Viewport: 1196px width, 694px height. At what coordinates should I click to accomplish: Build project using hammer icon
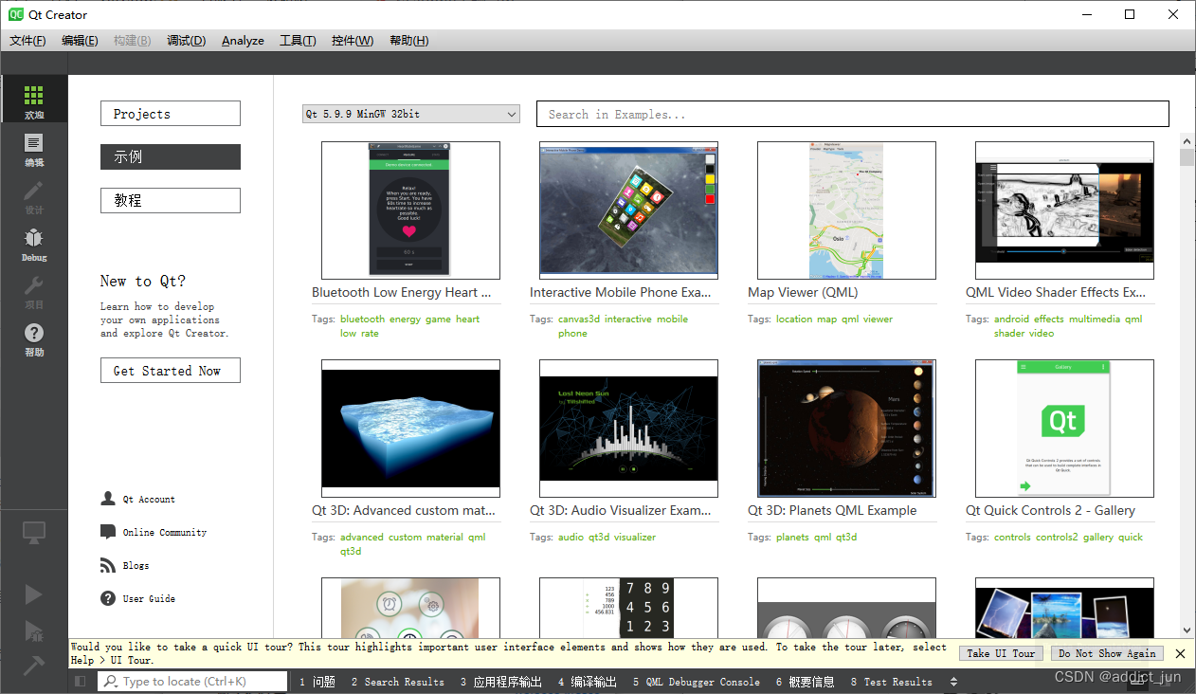pos(34,667)
